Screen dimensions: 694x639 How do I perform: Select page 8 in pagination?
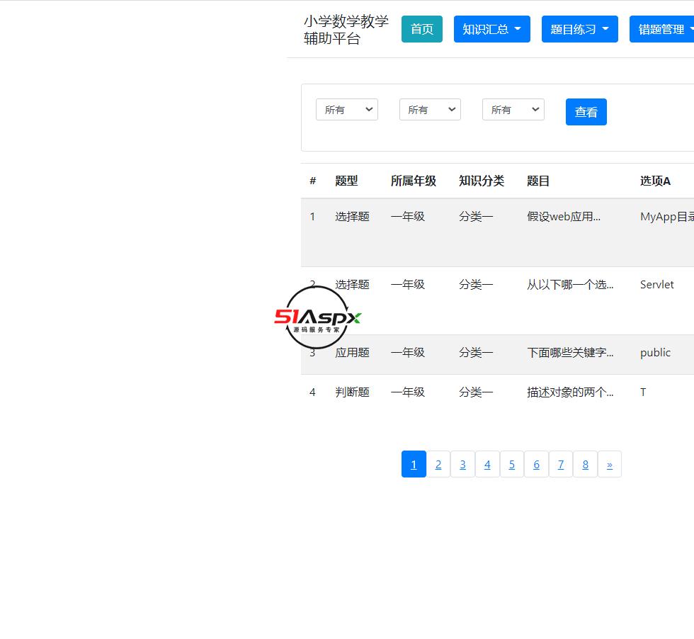pyautogui.click(x=585, y=464)
